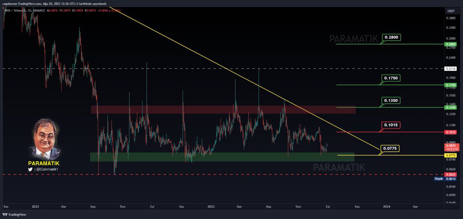Click the Düşük 0.0614 low price label

446,179
